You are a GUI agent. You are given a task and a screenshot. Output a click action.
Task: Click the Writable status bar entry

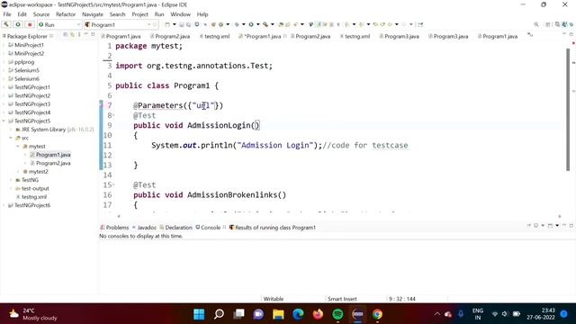click(274, 299)
